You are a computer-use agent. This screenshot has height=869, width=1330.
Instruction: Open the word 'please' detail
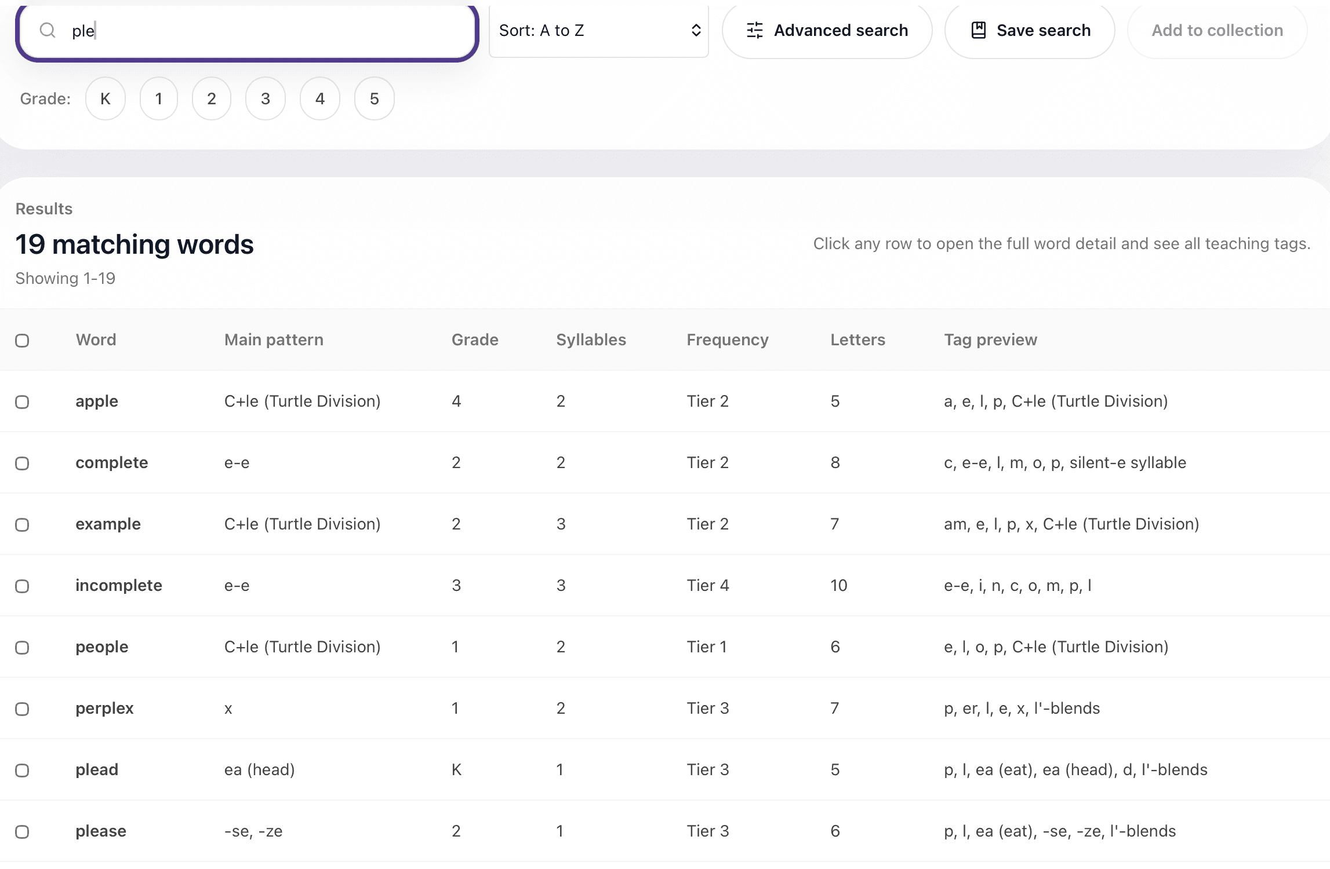click(101, 831)
